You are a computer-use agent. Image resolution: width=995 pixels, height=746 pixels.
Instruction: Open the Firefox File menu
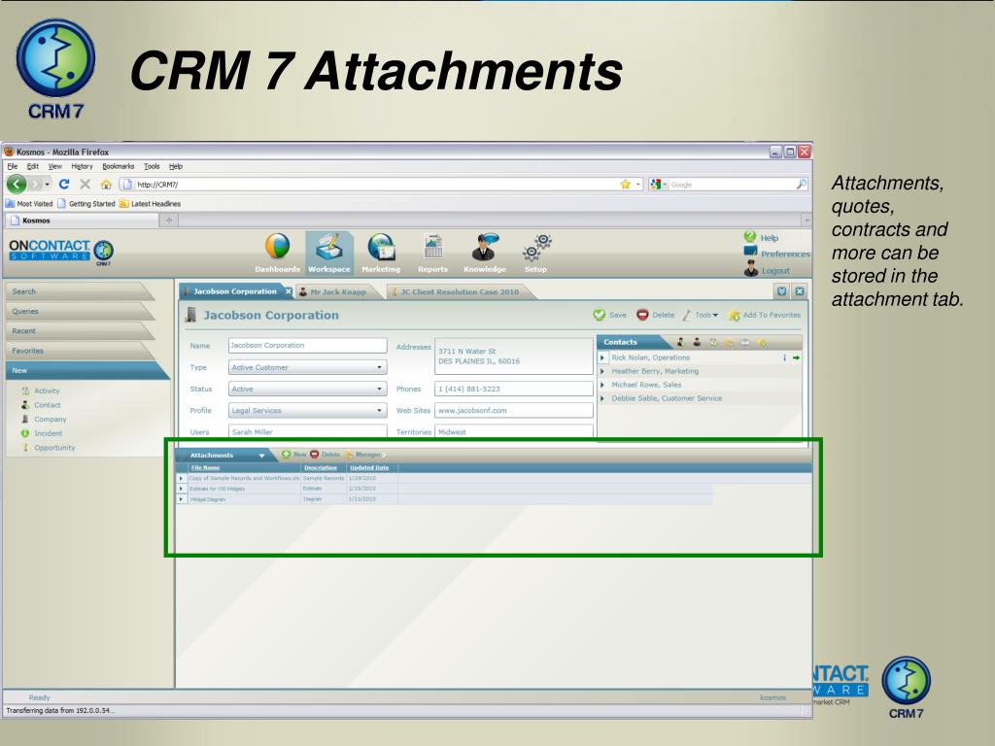pos(13,166)
